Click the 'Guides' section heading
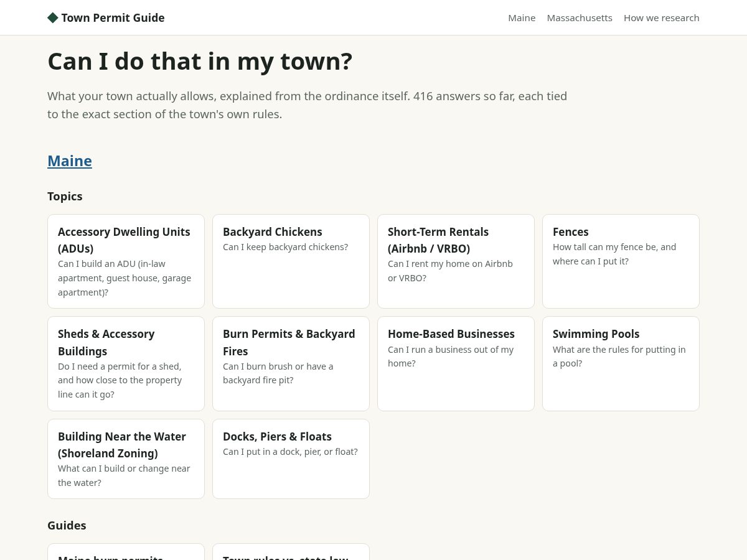The height and width of the screenshot is (560, 747). 67,525
